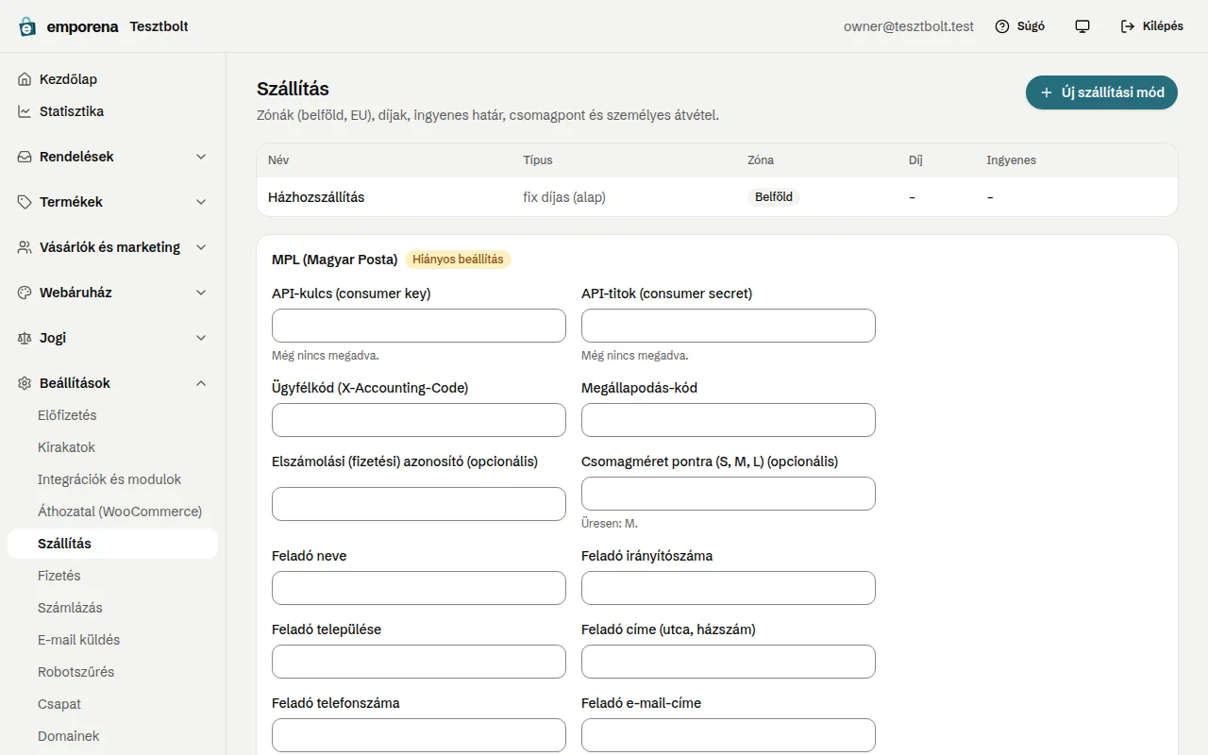
Task: Focus the API-titok (consumer secret) field
Action: pos(729,326)
